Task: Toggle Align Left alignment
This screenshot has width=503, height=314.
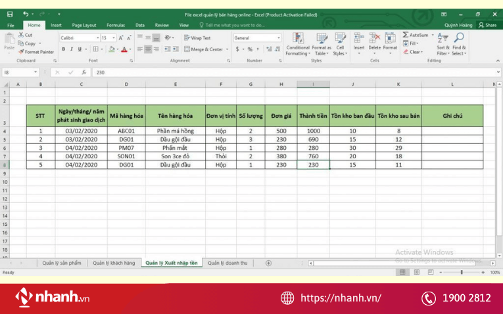Action: point(140,49)
